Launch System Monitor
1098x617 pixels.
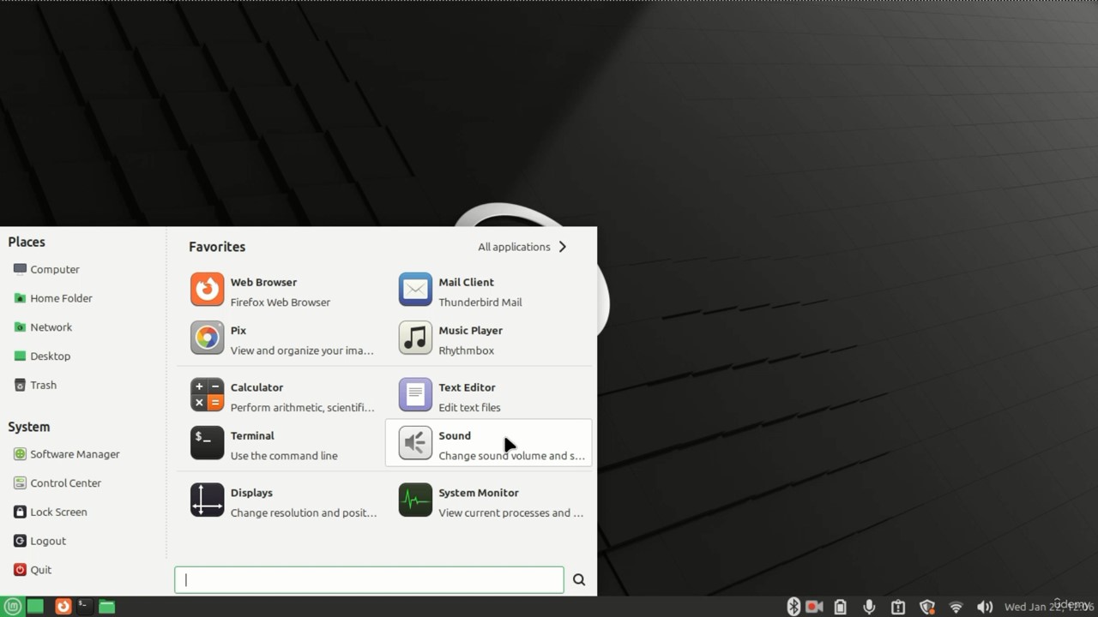[489, 502]
